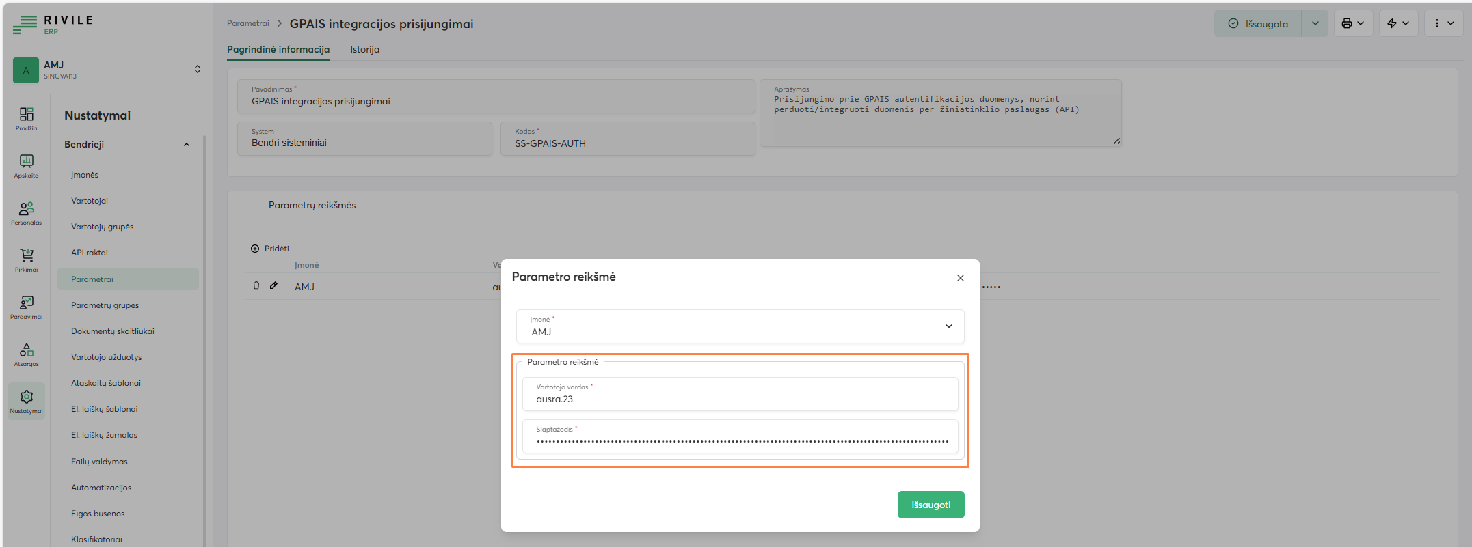This screenshot has width=1472, height=547.
Task: Click into the Slaptažodis password field
Action: (740, 440)
